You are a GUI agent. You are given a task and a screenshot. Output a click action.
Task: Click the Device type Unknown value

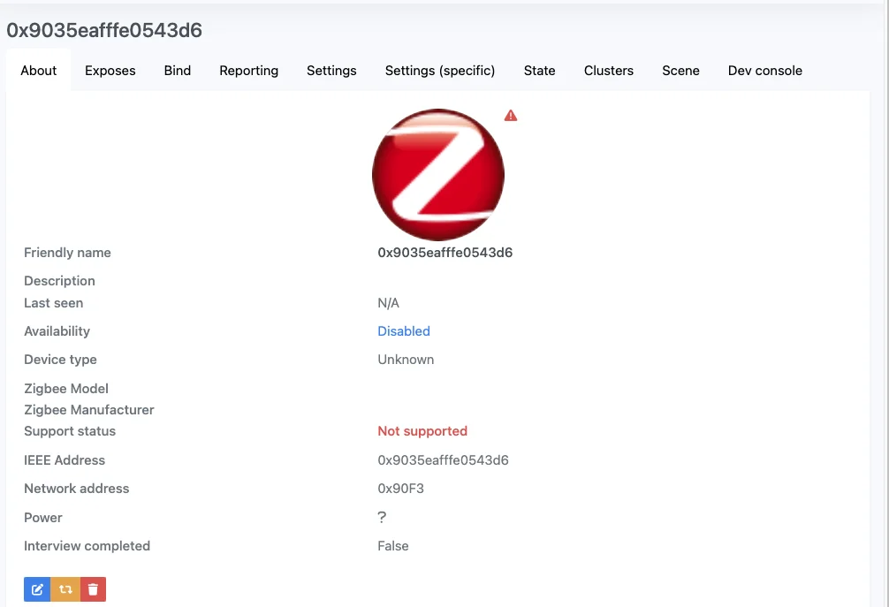[406, 360]
